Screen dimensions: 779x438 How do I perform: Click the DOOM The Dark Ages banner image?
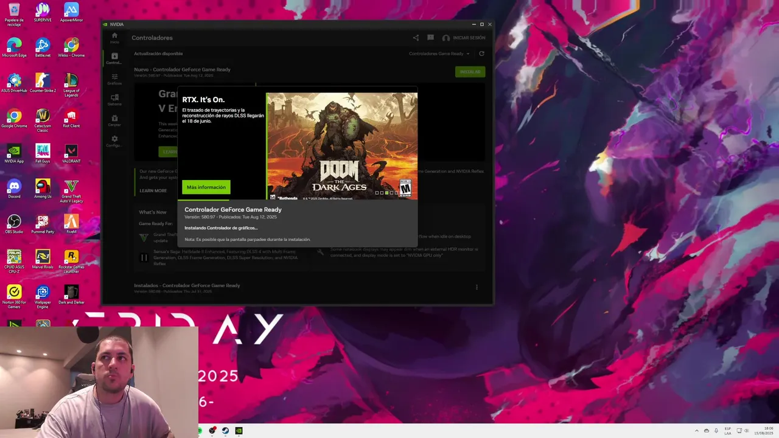[342, 146]
